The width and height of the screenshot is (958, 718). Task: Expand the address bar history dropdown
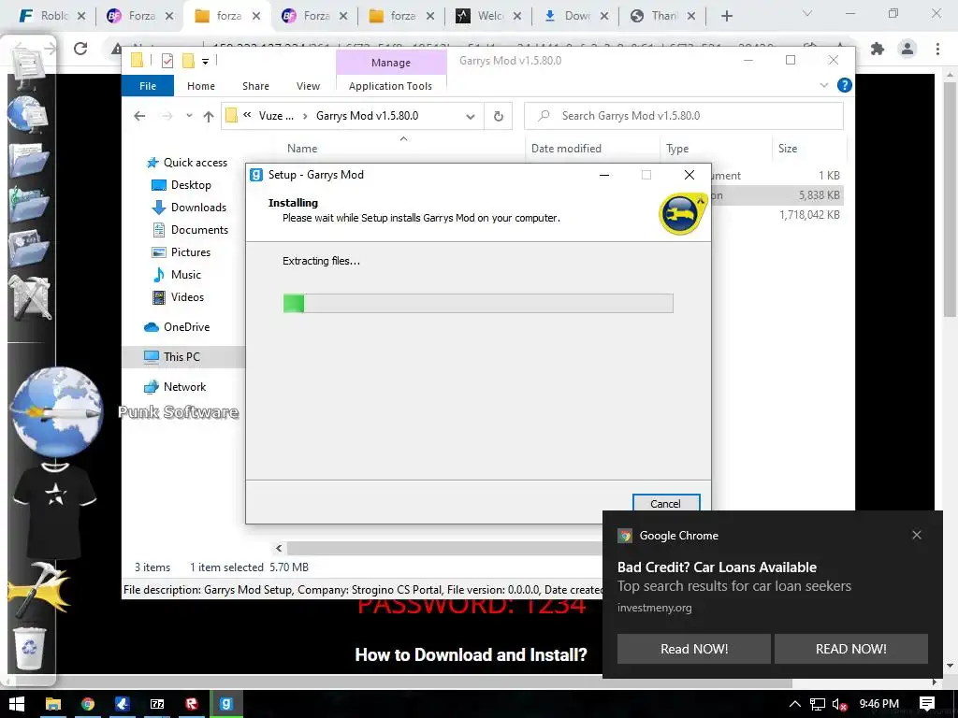tap(471, 116)
